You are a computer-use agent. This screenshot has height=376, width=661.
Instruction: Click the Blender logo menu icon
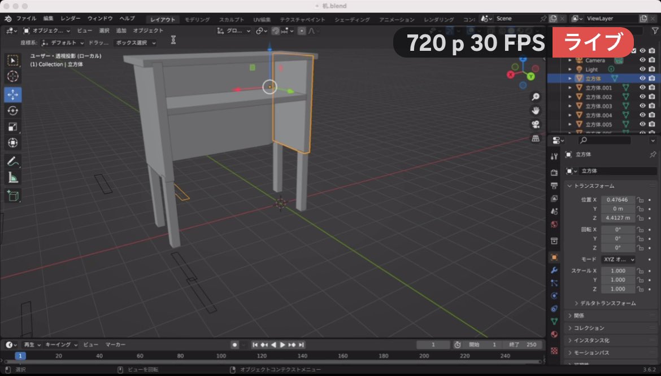click(8, 19)
